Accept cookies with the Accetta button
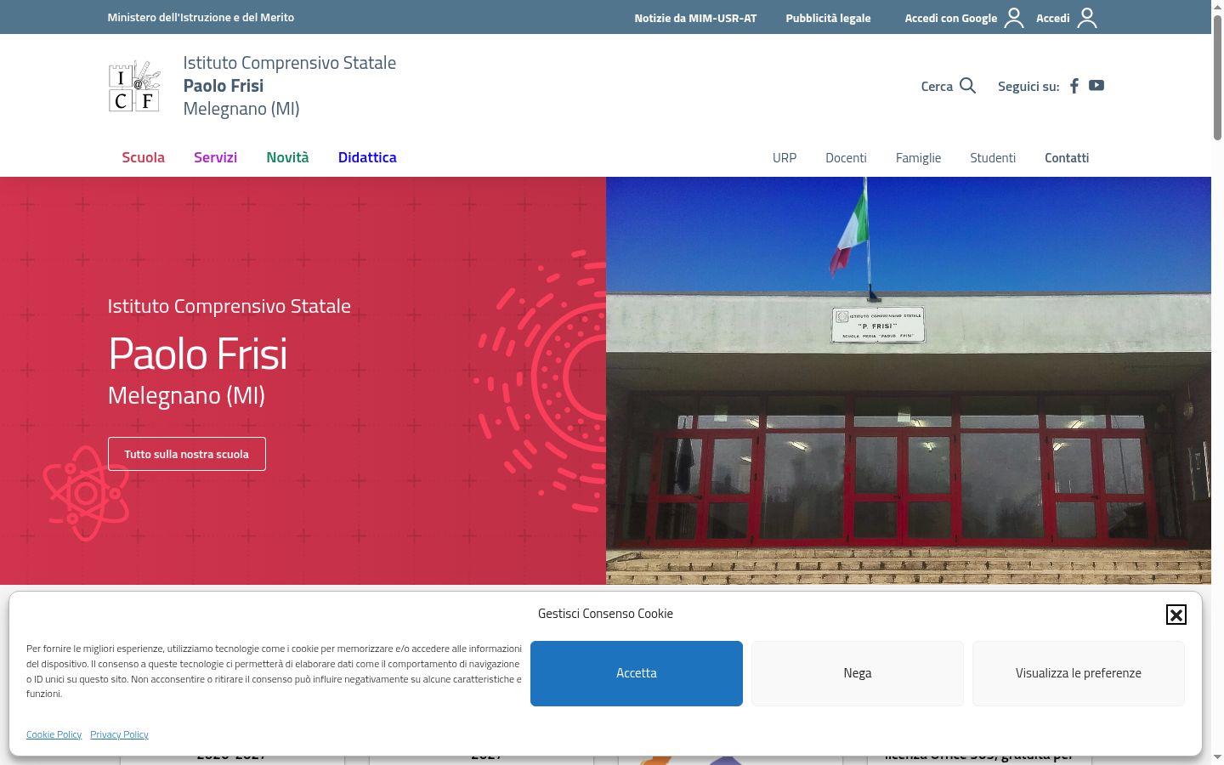This screenshot has width=1224, height=765. (637, 673)
